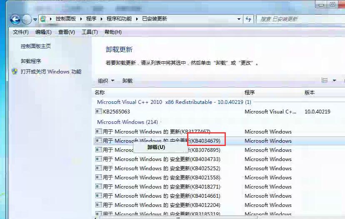
Task: Open 卸载程序 link in sidebar
Action: pos(31,61)
